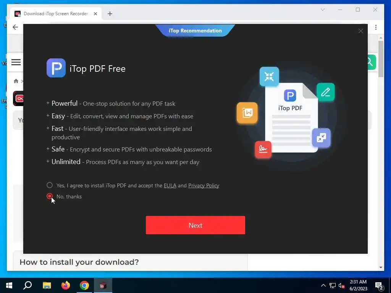391x293 pixels.
Task: Click the green search button on the webpage
Action: pyautogui.click(x=371, y=62)
